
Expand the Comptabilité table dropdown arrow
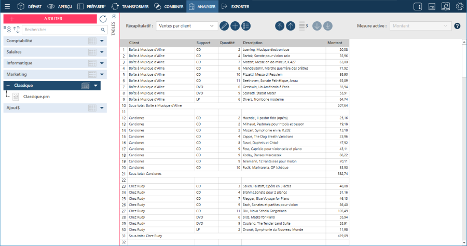coord(103,41)
